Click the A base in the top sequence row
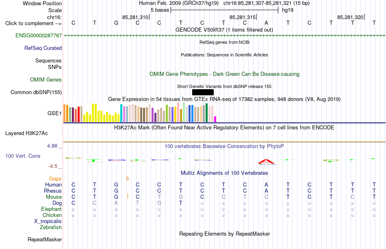Image resolution: width=386 pixels, height=249 pixels. click(266, 23)
